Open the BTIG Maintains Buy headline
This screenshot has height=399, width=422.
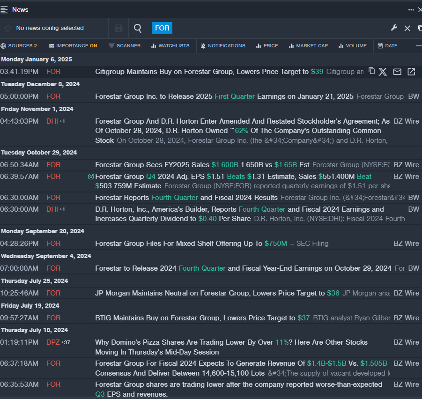click(x=195, y=318)
